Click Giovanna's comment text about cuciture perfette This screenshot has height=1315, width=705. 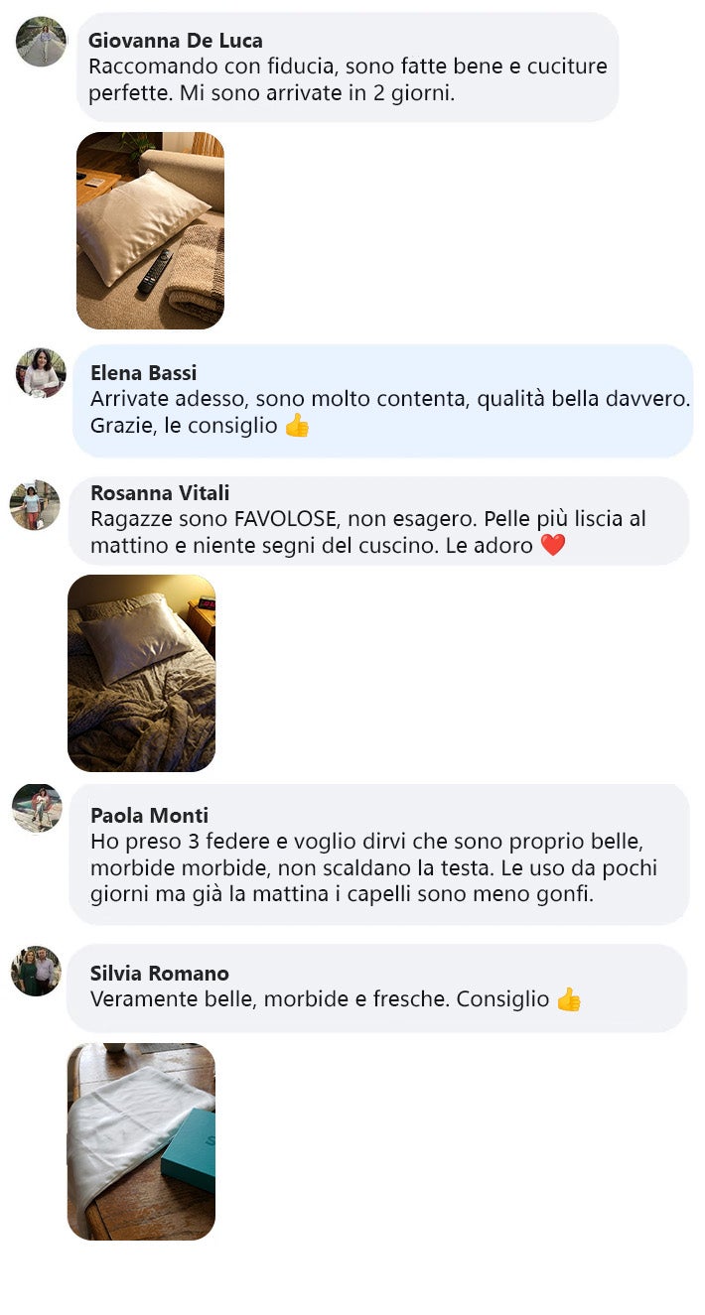pos(348,81)
